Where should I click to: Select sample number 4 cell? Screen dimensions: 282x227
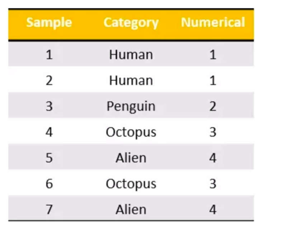pyautogui.click(x=49, y=132)
